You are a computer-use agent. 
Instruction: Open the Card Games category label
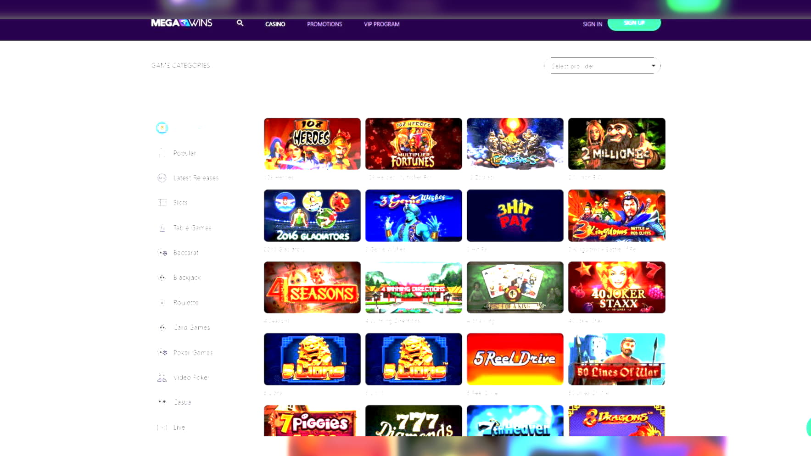coord(192,328)
